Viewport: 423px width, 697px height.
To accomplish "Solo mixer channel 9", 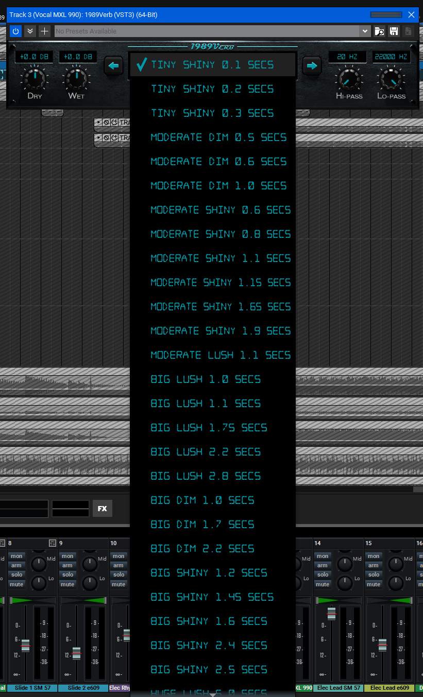I will [x=67, y=574].
